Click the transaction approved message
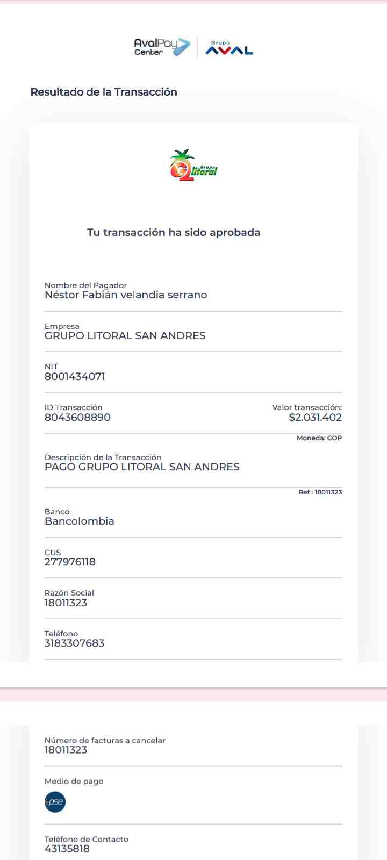The width and height of the screenshot is (387, 860). tap(174, 232)
